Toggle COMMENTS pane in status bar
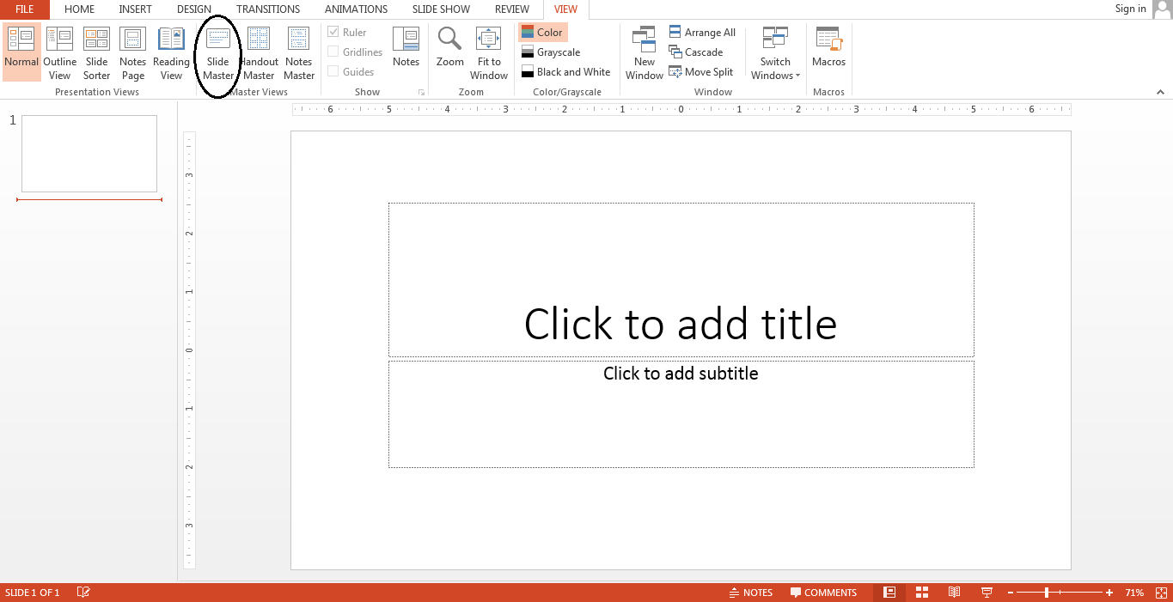The image size is (1173, 602). pyautogui.click(x=823, y=593)
